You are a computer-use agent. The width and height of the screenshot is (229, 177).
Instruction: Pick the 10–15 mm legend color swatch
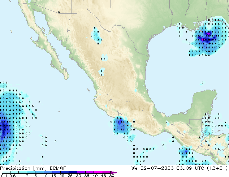48,172
